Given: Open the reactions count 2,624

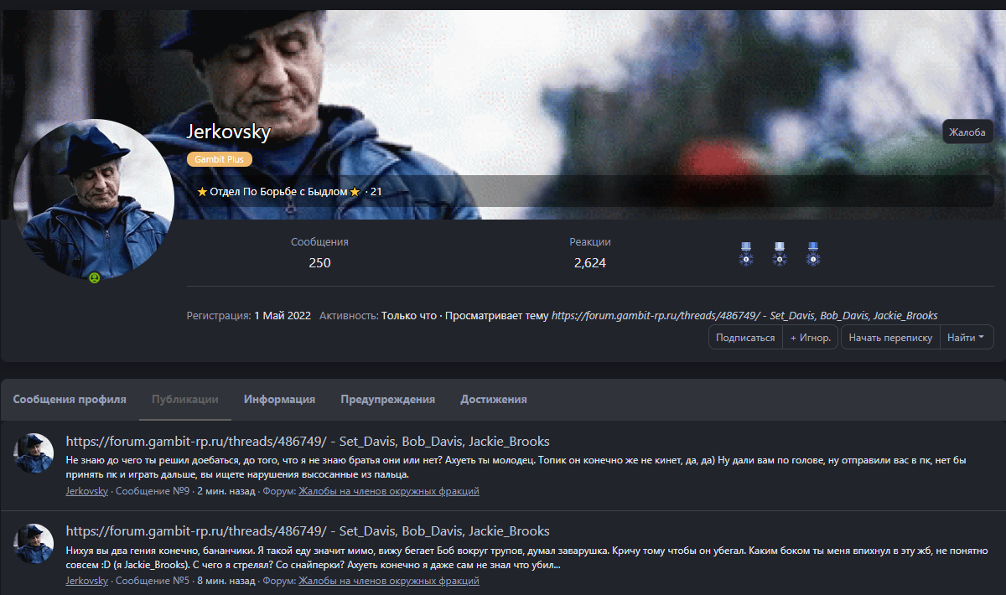Looking at the screenshot, I should tap(589, 263).
